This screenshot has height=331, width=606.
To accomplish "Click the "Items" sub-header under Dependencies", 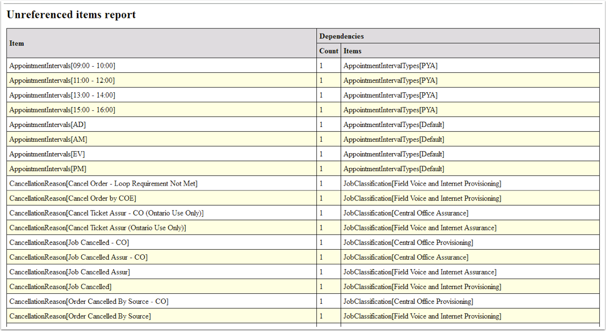I will 352,51.
